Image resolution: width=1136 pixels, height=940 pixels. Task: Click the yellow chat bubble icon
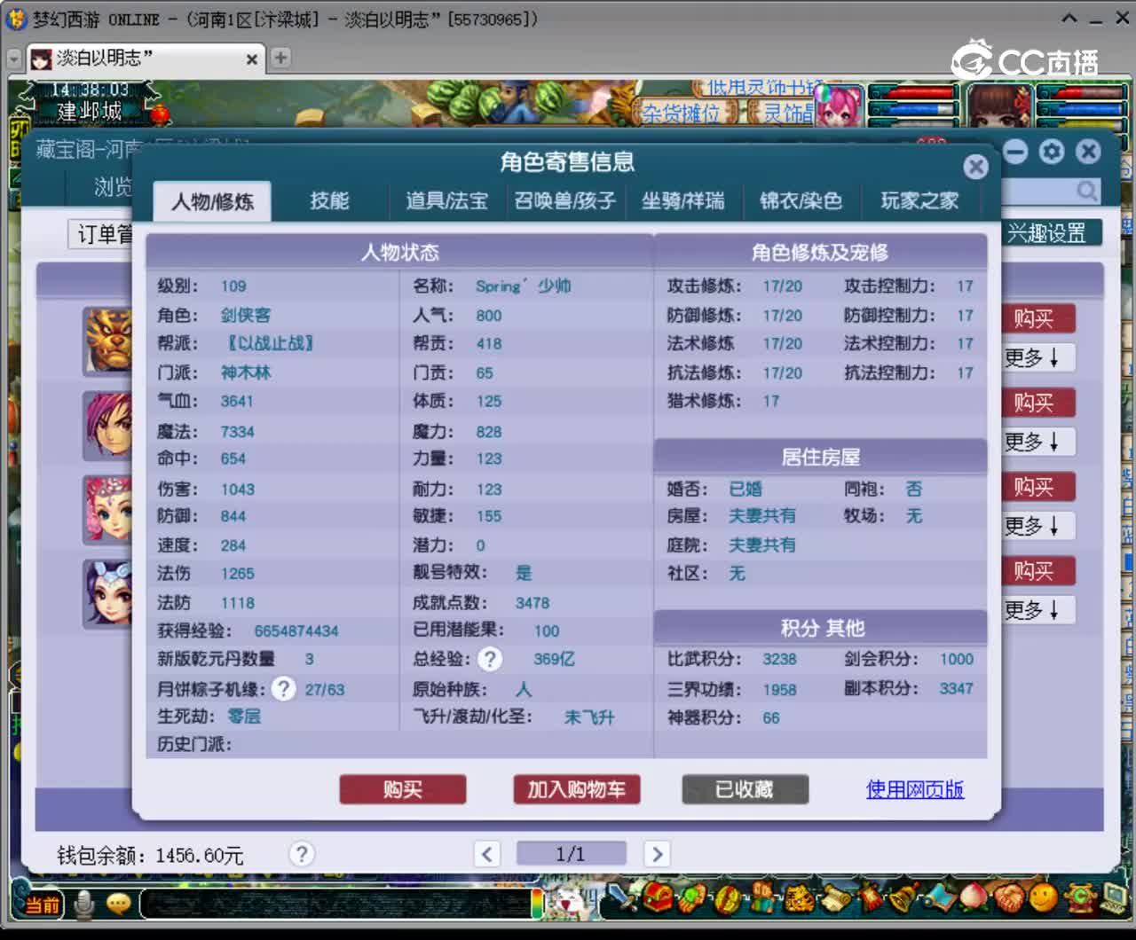point(118,904)
